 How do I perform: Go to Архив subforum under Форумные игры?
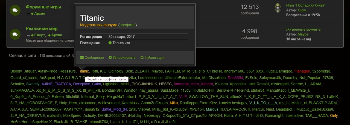pyautogui.click(x=40, y=13)
